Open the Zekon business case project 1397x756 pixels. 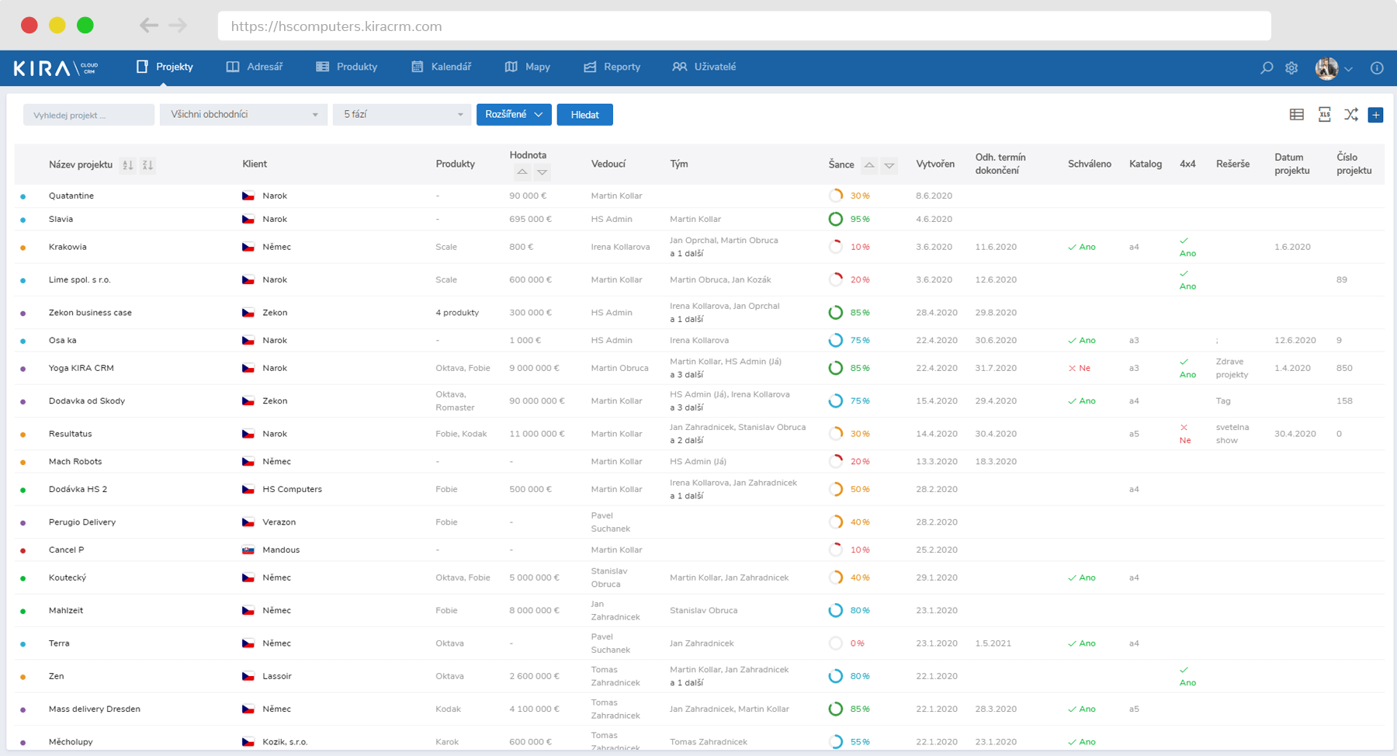[90, 313]
